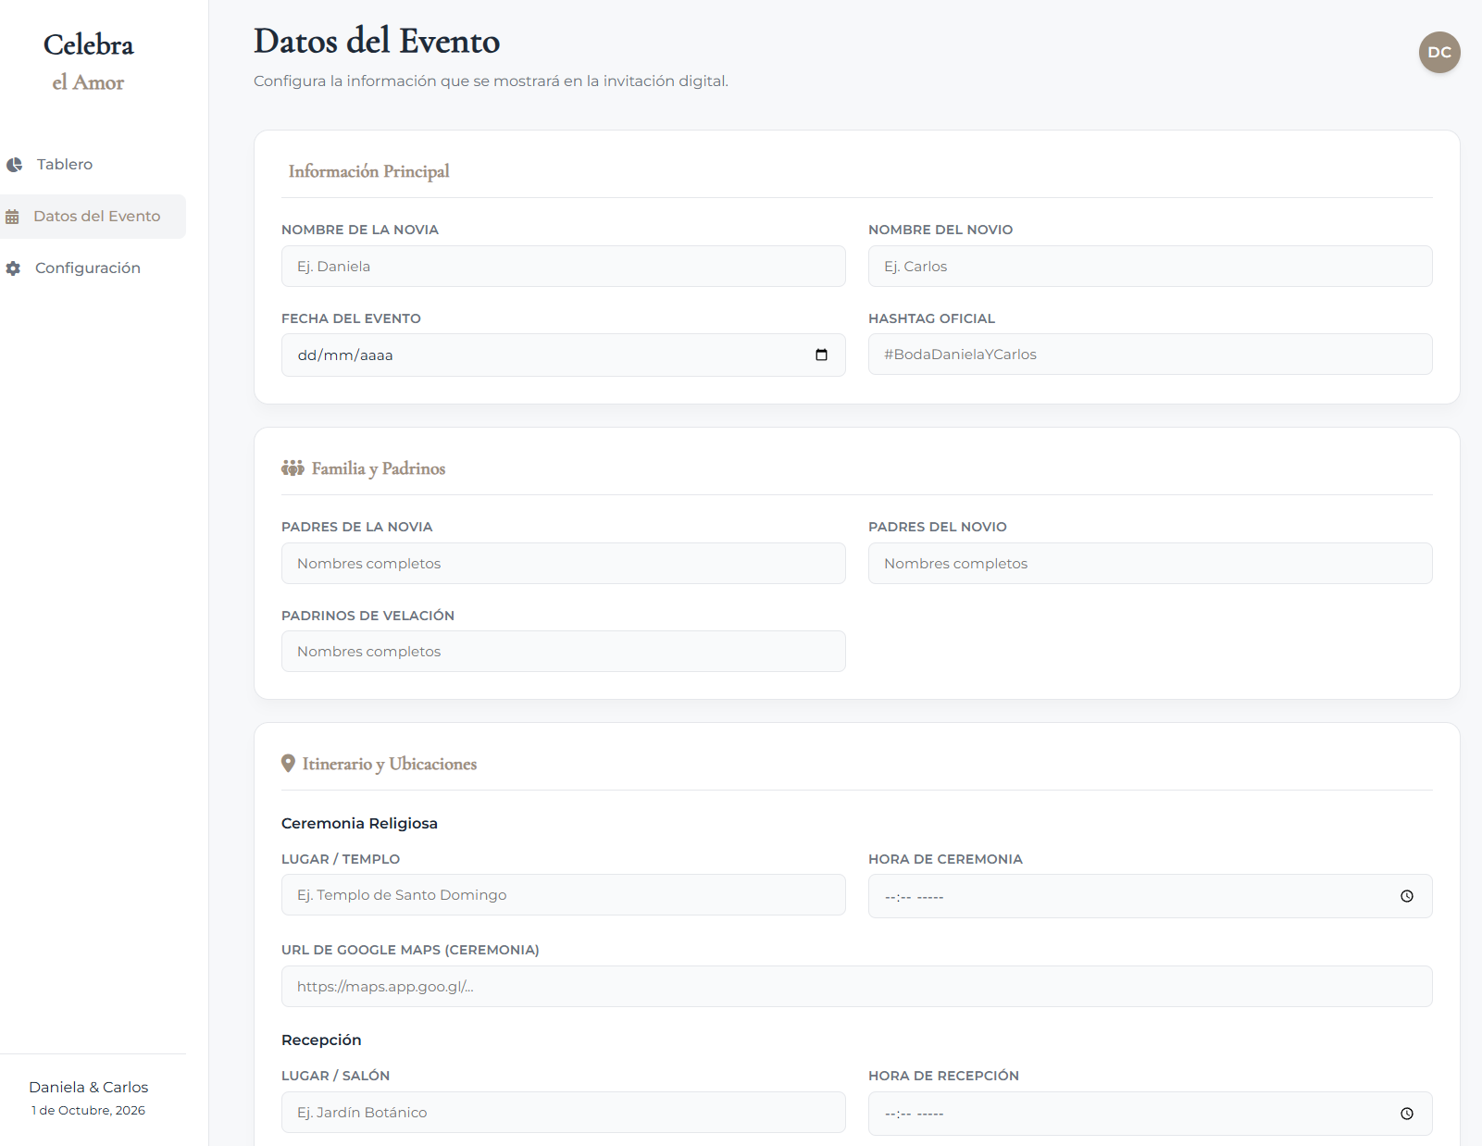Image resolution: width=1482 pixels, height=1146 pixels.
Task: Open the DC user avatar
Action: [1439, 52]
